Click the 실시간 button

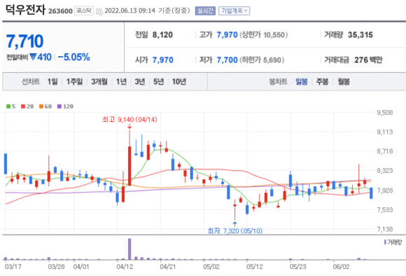click(x=205, y=11)
